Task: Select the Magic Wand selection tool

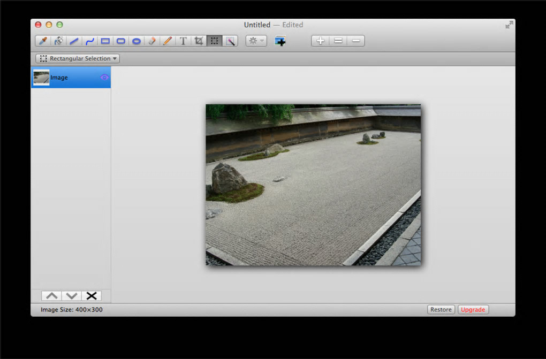Action: pos(230,41)
